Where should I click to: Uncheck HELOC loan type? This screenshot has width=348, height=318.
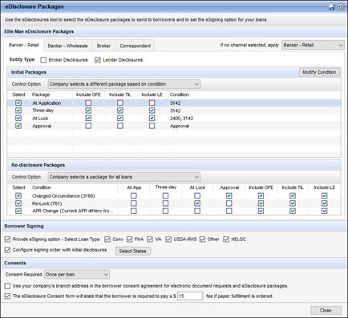coord(226,240)
